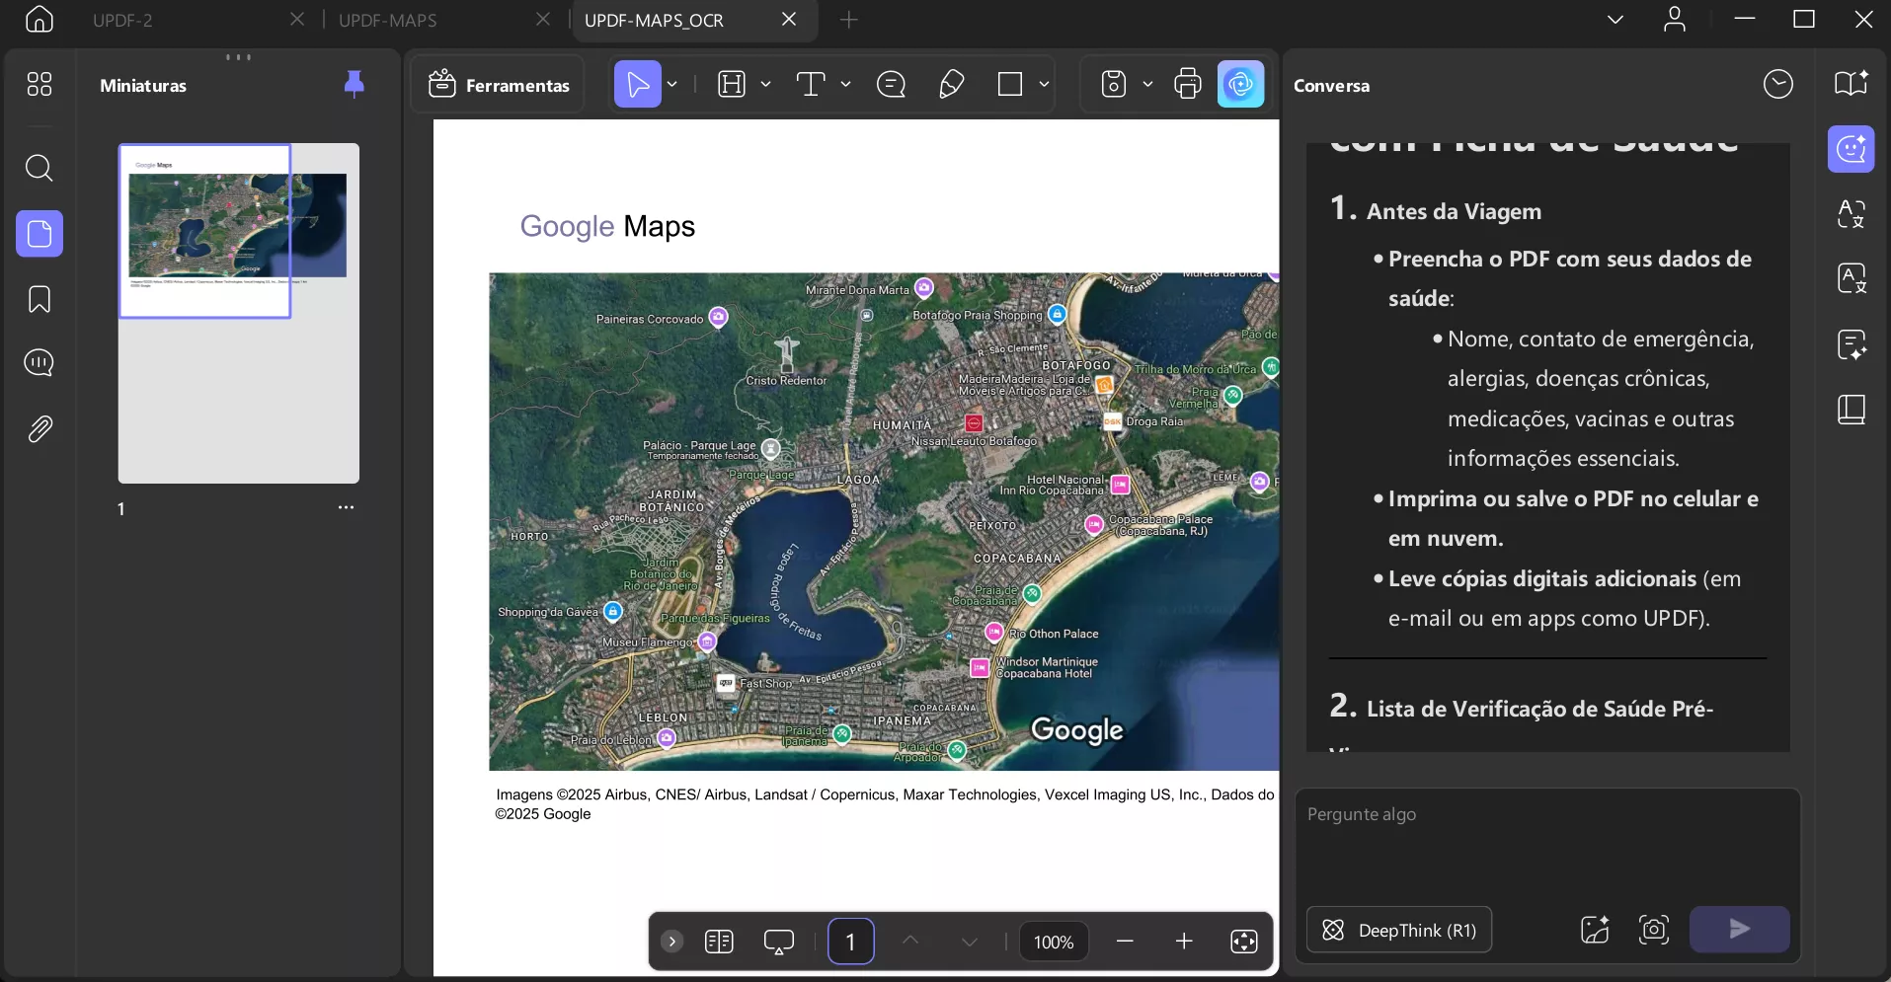Open the AI summary note icon
The width and height of the screenshot is (1891, 982).
[1852, 344]
